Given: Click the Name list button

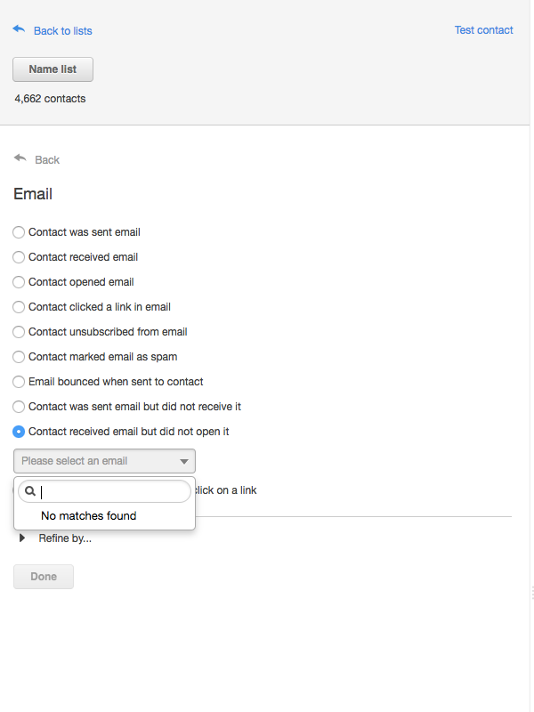Looking at the screenshot, I should point(53,69).
